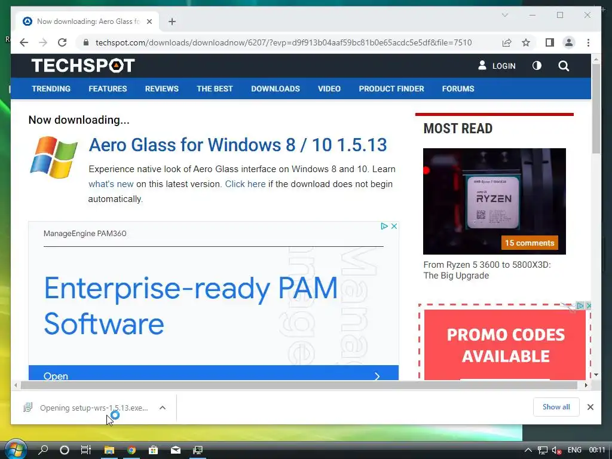Open the FORUMS section
Screen dimensions: 612x459
point(458,88)
